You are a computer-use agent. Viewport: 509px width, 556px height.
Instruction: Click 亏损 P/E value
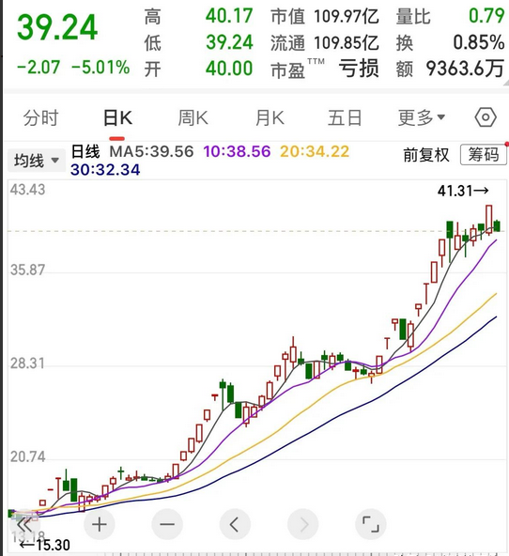(x=359, y=68)
